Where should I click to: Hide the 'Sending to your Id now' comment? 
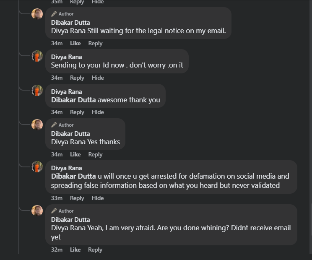[x=98, y=78]
